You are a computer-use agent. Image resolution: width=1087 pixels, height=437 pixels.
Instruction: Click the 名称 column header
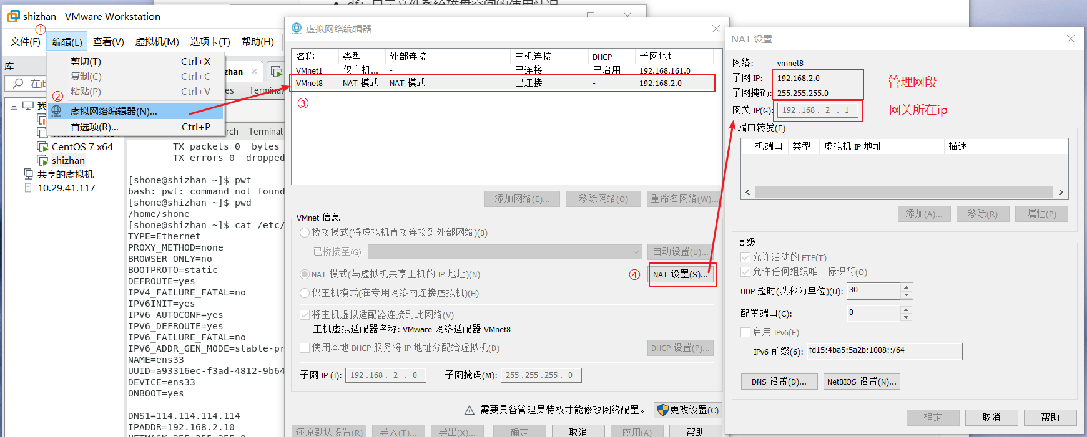pyautogui.click(x=315, y=56)
